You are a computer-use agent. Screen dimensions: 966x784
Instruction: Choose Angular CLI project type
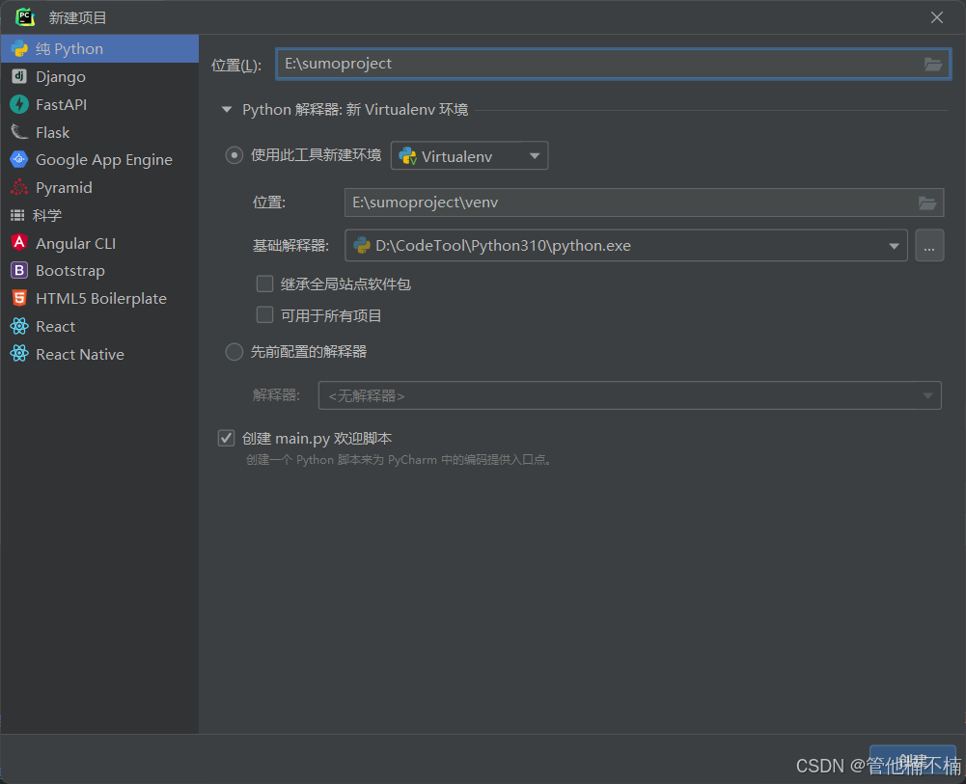coord(99,242)
